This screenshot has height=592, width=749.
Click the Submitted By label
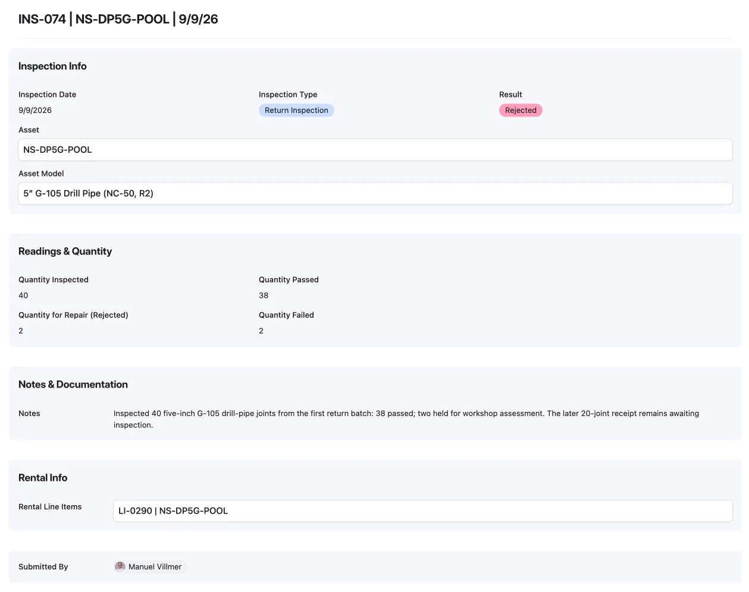(43, 567)
